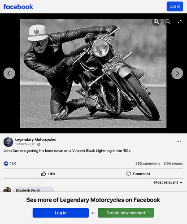
Task: Advance to the next photo
Action: (x=177, y=73)
